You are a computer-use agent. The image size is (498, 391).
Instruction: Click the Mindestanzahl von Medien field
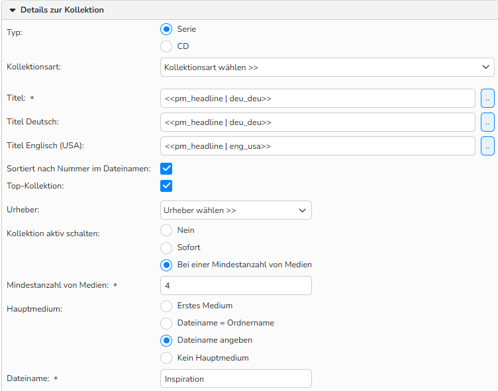(x=236, y=285)
